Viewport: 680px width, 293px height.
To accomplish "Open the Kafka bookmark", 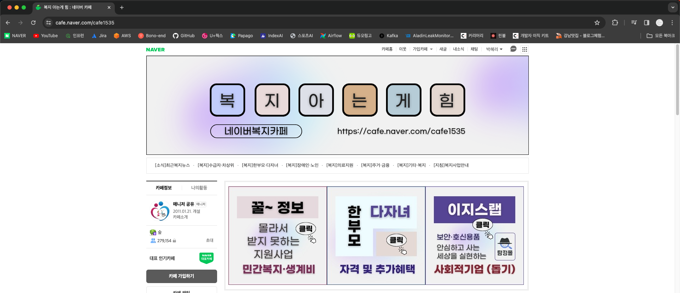I will pos(389,36).
